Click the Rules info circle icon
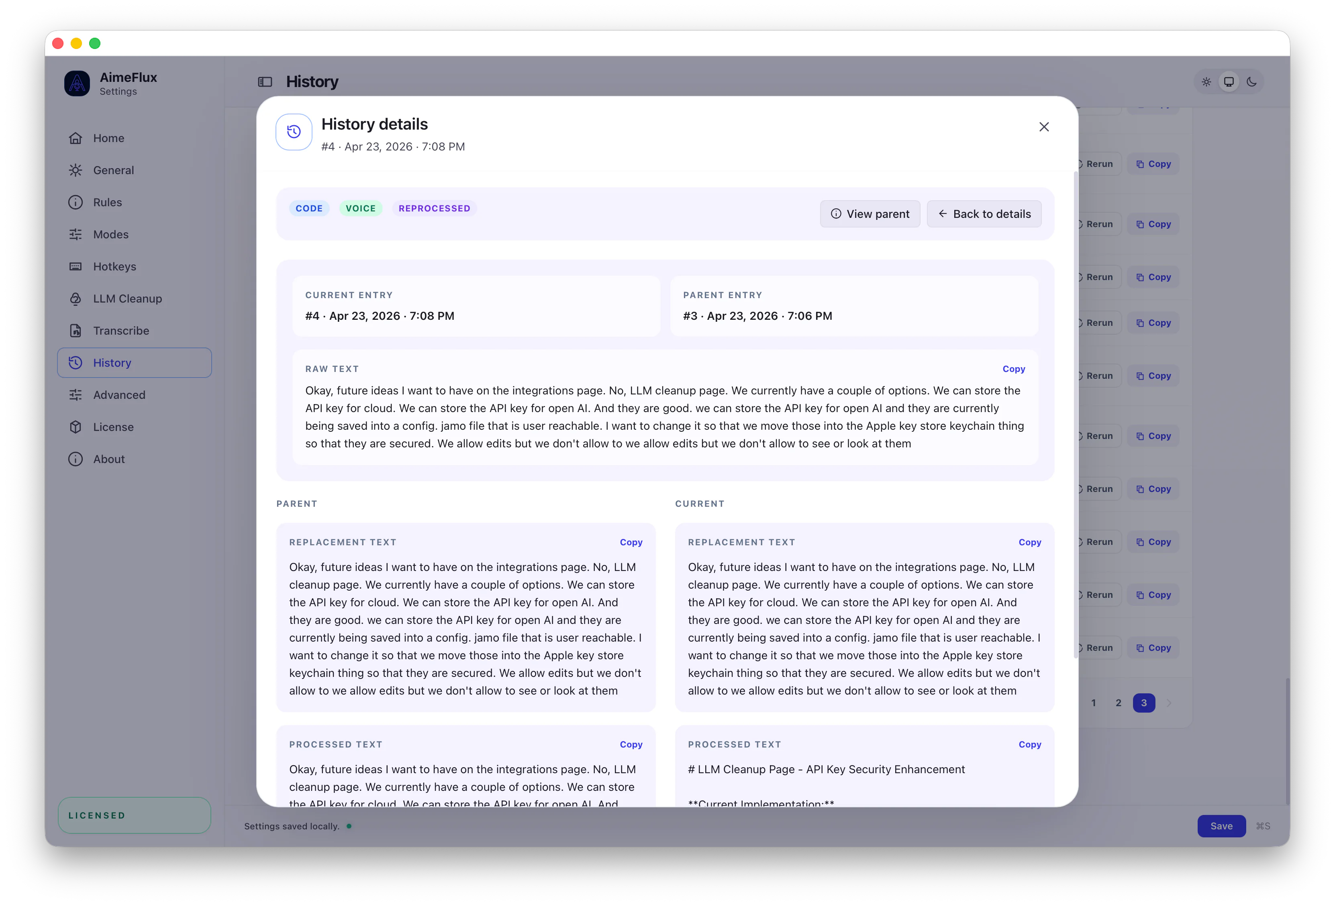 [x=75, y=203]
